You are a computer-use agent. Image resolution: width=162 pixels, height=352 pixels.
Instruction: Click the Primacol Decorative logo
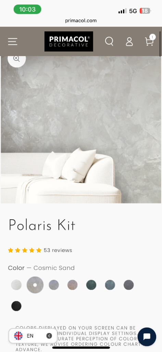(x=69, y=41)
